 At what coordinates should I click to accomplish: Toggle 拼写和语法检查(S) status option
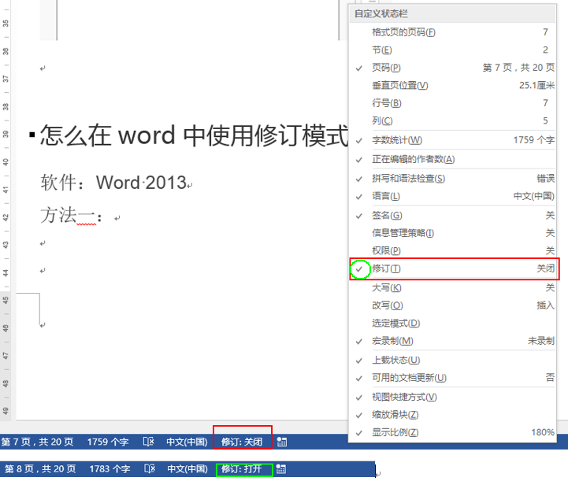tap(453, 179)
